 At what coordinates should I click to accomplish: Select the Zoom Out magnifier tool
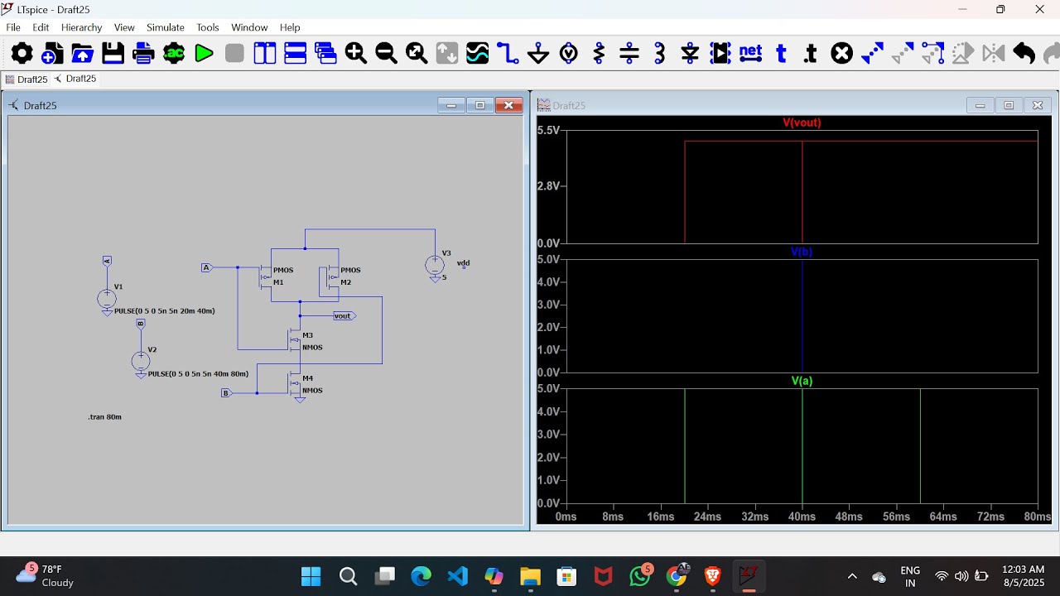coord(386,54)
